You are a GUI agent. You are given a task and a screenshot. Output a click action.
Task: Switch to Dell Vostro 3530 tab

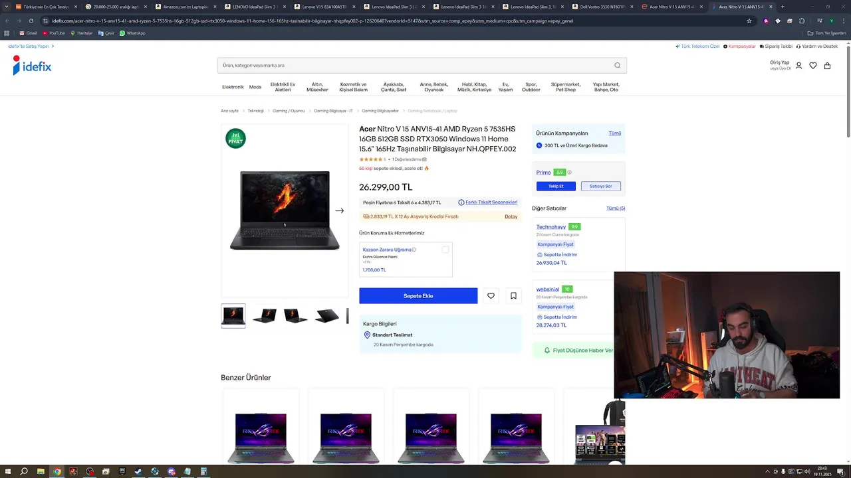tap(602, 7)
